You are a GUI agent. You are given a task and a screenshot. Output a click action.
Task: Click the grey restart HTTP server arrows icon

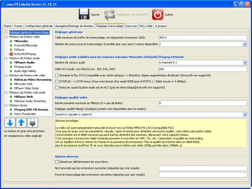[x=109, y=14]
